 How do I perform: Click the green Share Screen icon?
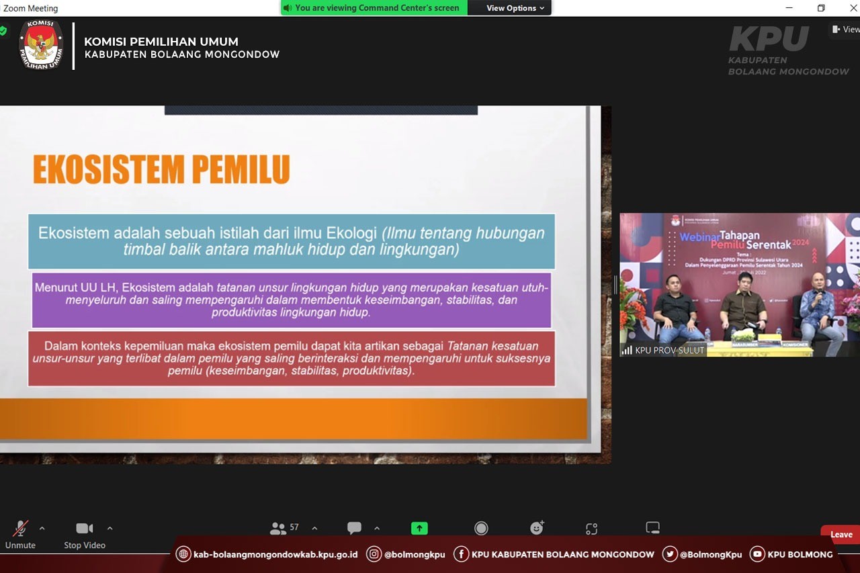[x=419, y=528]
